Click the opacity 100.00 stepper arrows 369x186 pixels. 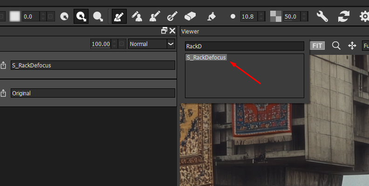[x=115, y=44]
